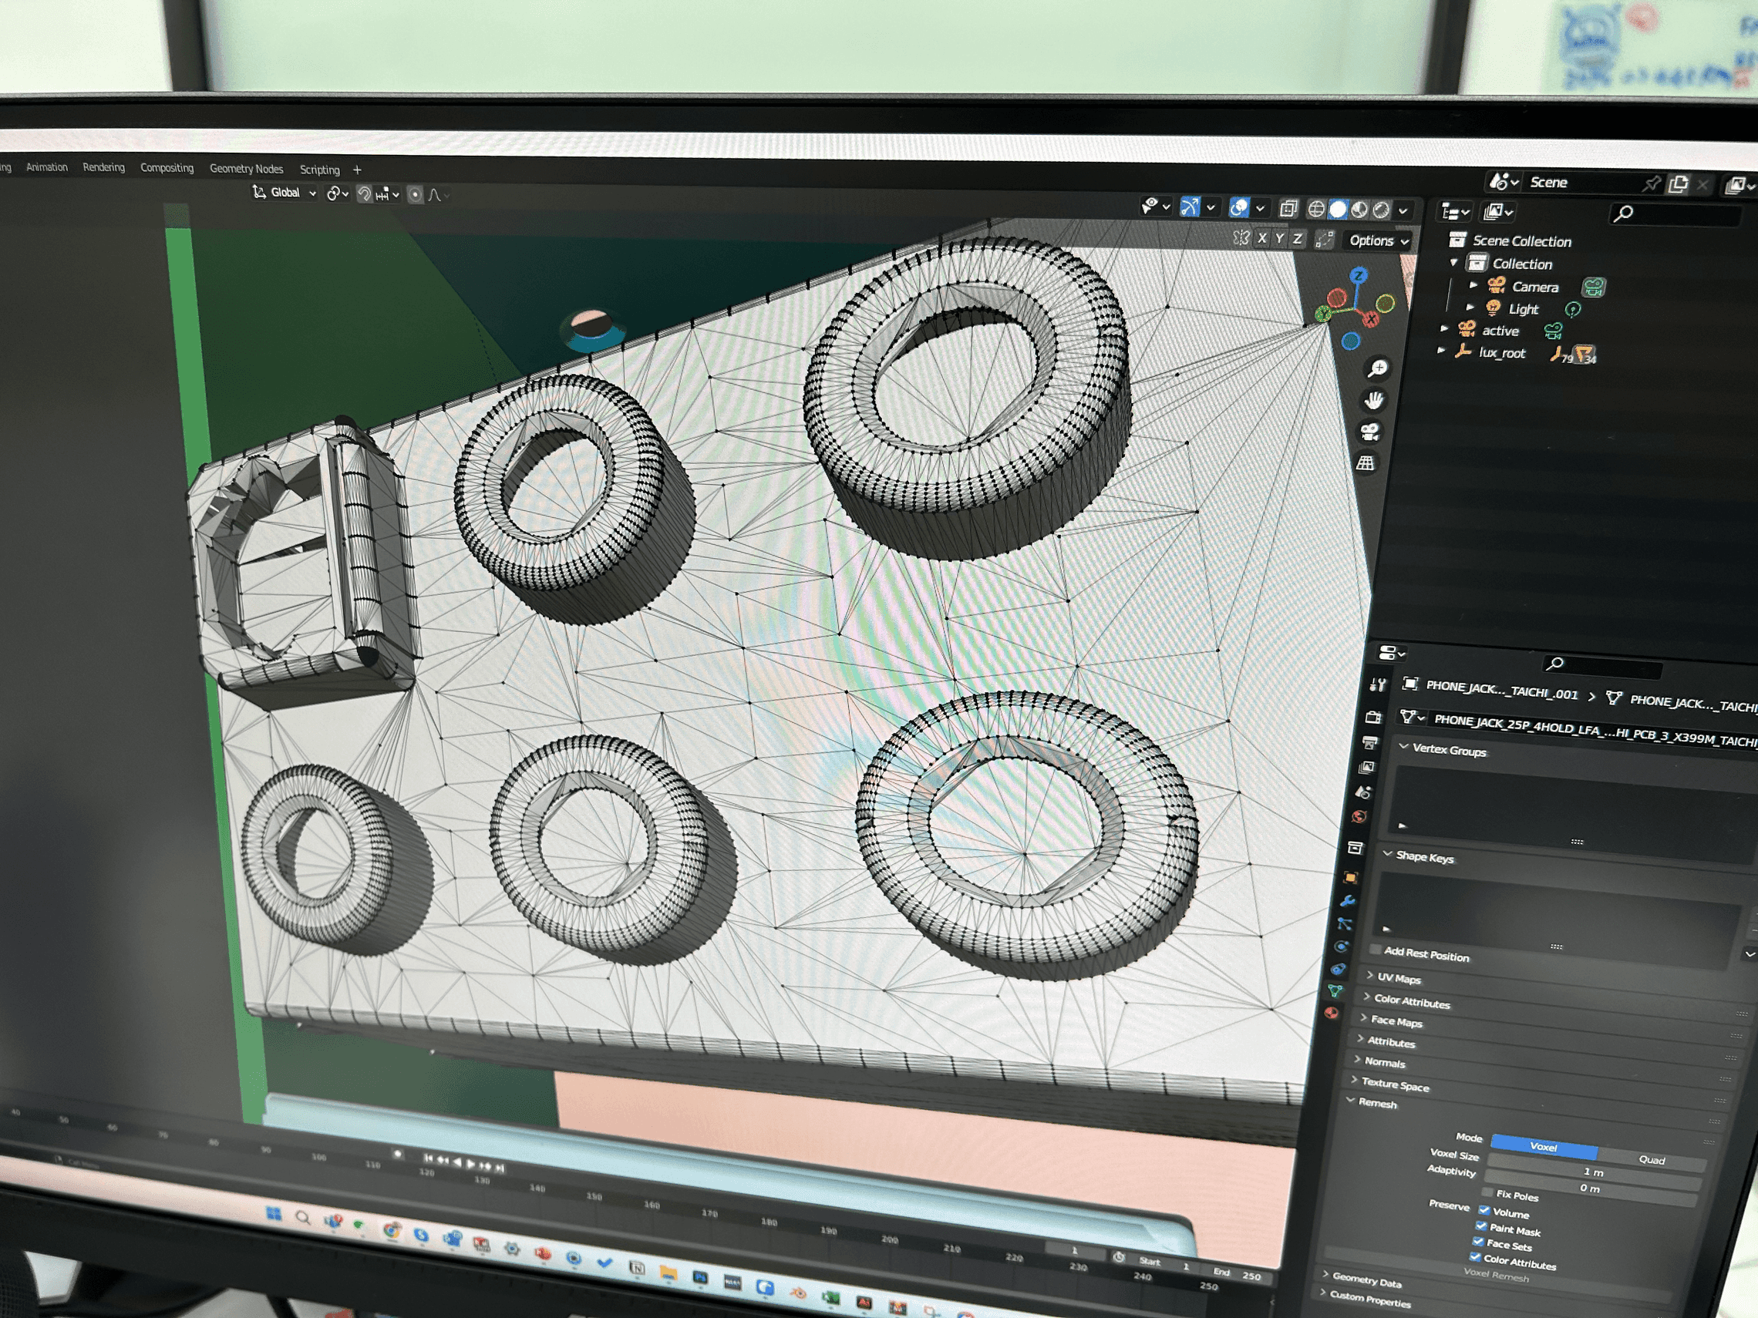Open Render Properties in the properties editor
The width and height of the screenshot is (1758, 1318).
pos(1374,718)
